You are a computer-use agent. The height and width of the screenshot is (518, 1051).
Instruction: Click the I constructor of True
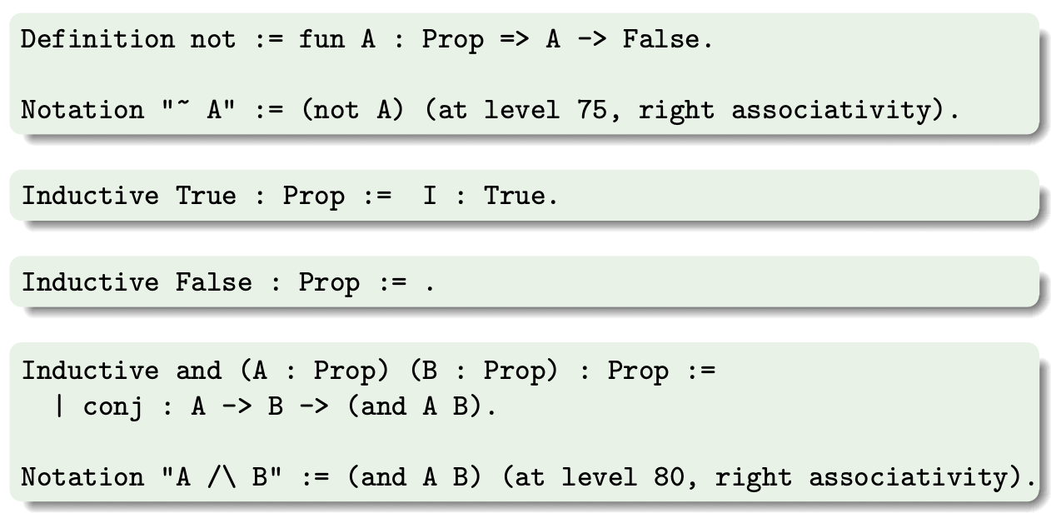[430, 197]
